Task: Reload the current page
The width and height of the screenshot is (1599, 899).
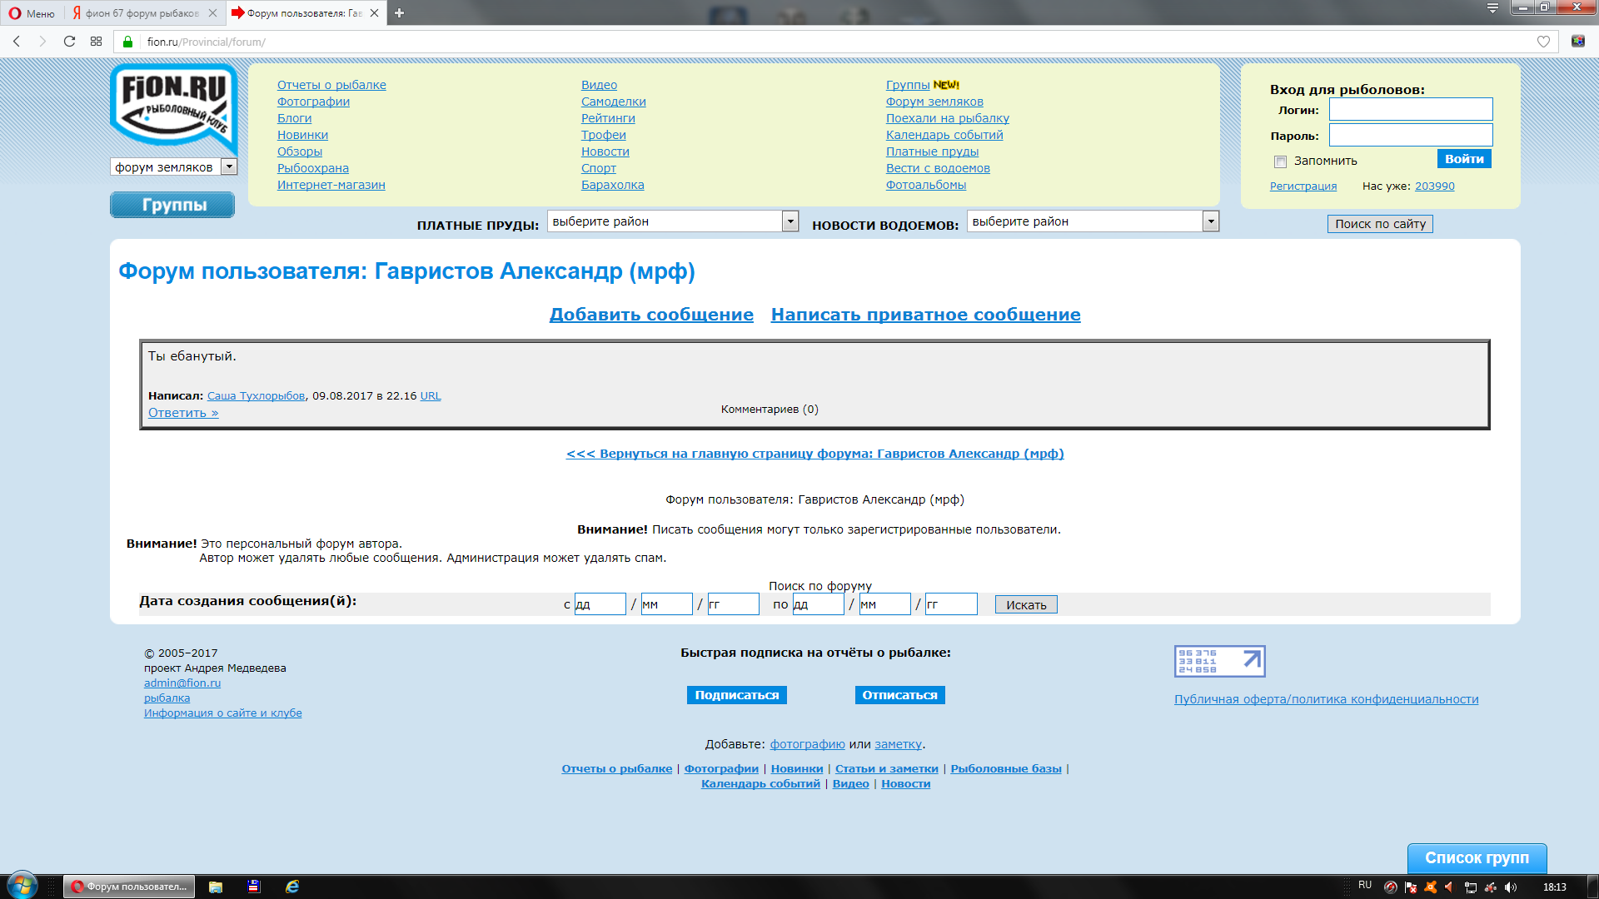Action: pyautogui.click(x=70, y=42)
